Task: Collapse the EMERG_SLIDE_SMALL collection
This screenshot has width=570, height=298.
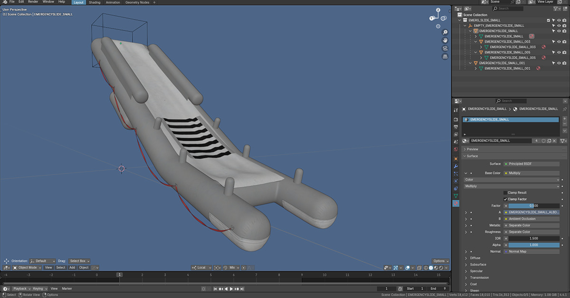Action: click(460, 20)
